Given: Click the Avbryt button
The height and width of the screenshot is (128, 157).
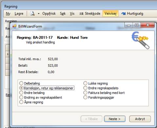Looking at the screenshot, I should [140, 119].
